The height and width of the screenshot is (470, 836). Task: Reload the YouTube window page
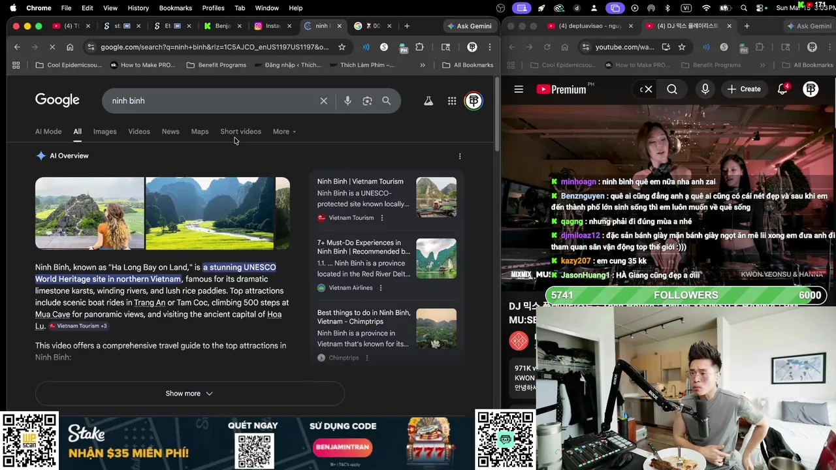pos(547,47)
